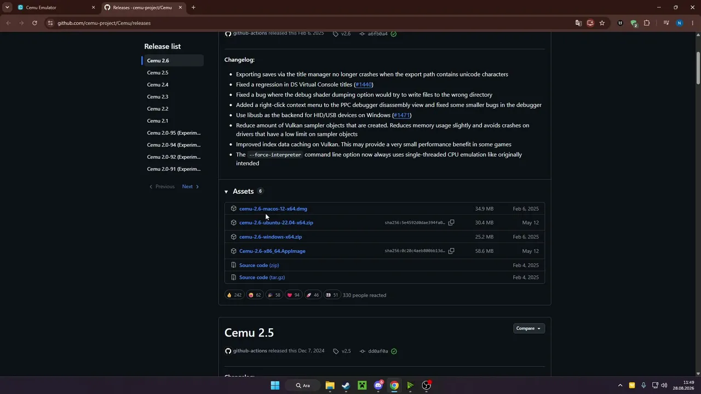Click the taskbar search box Ara
This screenshot has width=701, height=394.
(x=303, y=385)
